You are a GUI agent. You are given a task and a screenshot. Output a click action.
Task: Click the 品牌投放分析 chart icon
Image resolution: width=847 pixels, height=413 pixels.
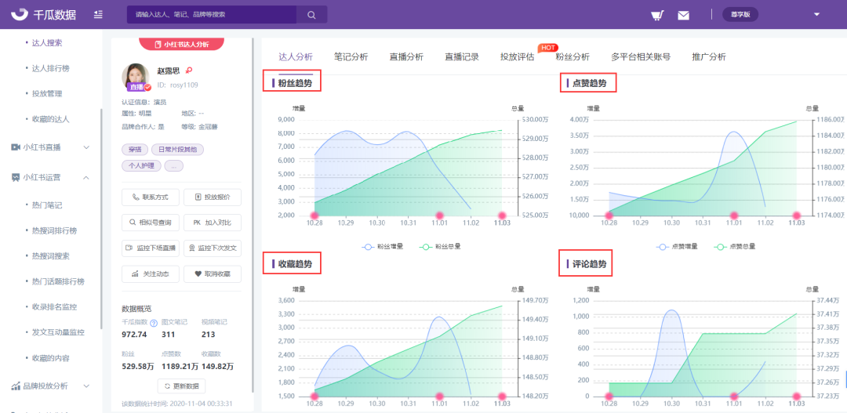pos(16,386)
